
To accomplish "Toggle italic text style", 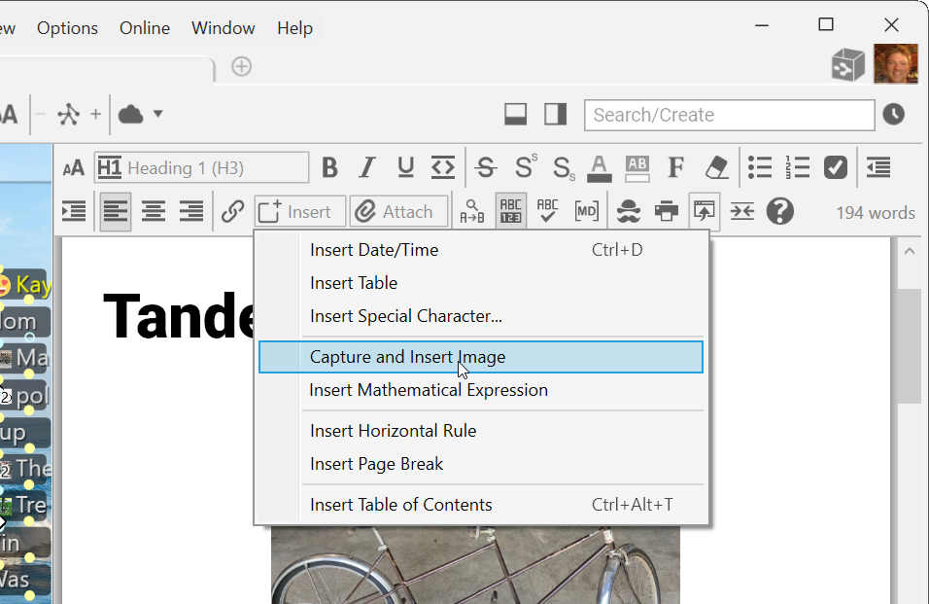I will [x=366, y=167].
